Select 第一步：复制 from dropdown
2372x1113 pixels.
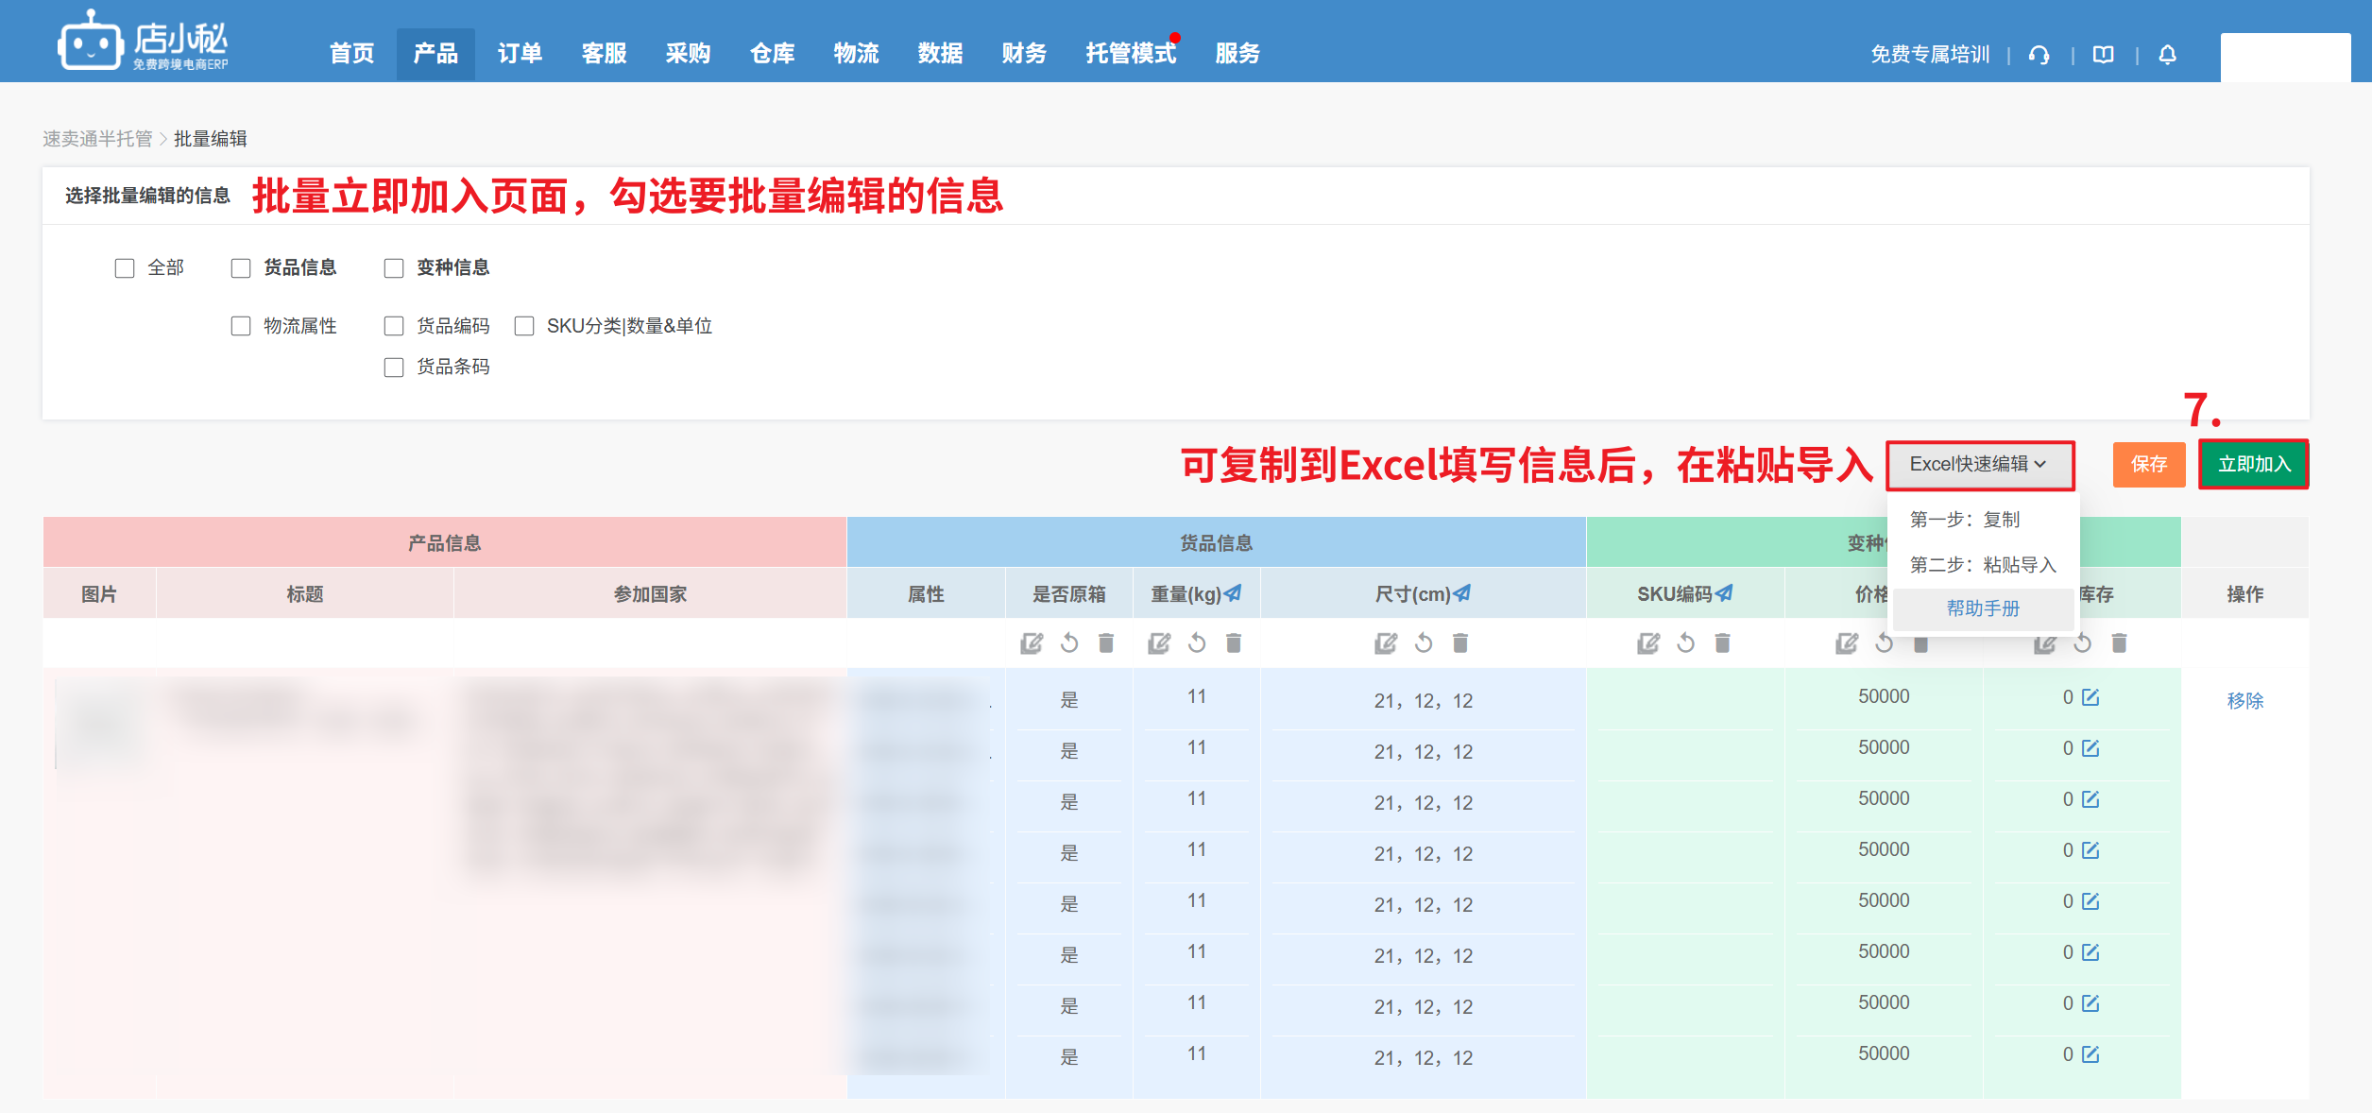(1964, 519)
